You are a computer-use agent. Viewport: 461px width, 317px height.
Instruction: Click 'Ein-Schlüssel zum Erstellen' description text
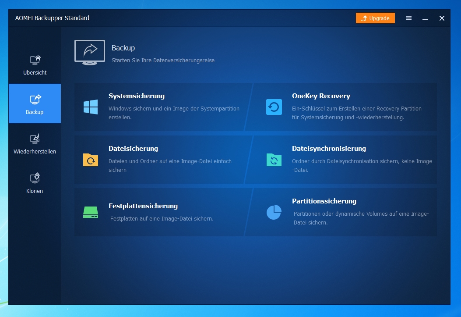(357, 113)
